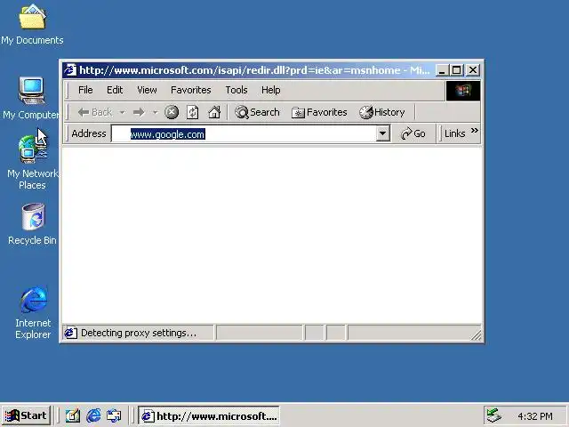Screen dimensions: 569x427
Task: Click the Go button
Action: point(413,133)
